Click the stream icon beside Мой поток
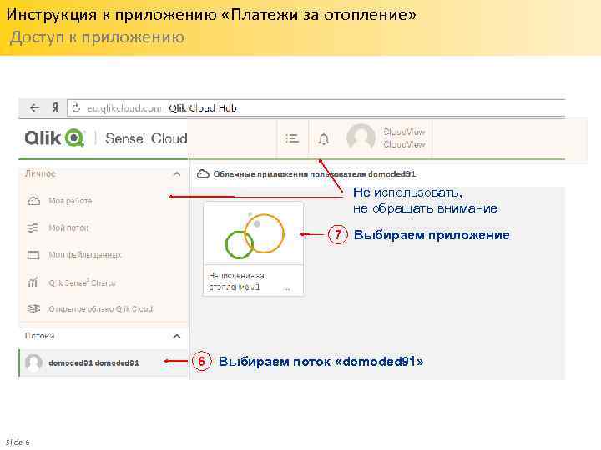 [x=33, y=227]
